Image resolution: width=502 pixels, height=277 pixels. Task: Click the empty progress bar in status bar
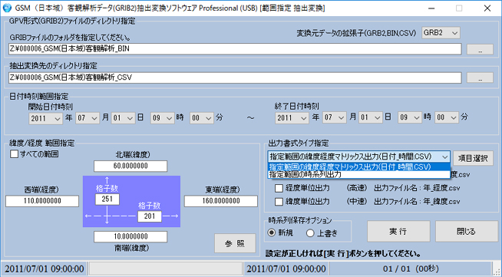[166, 269]
